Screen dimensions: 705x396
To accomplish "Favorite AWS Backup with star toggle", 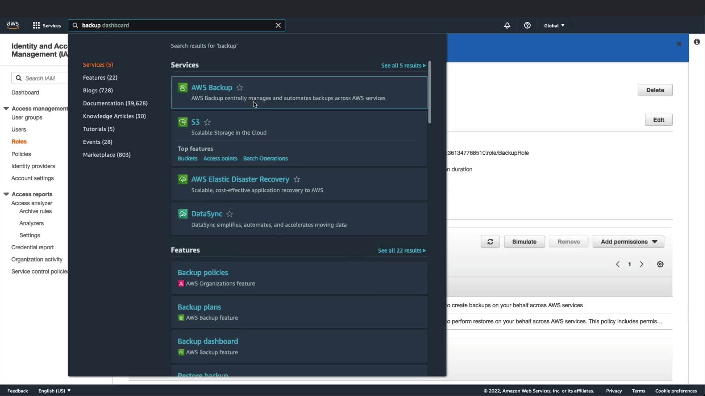I will pos(239,88).
